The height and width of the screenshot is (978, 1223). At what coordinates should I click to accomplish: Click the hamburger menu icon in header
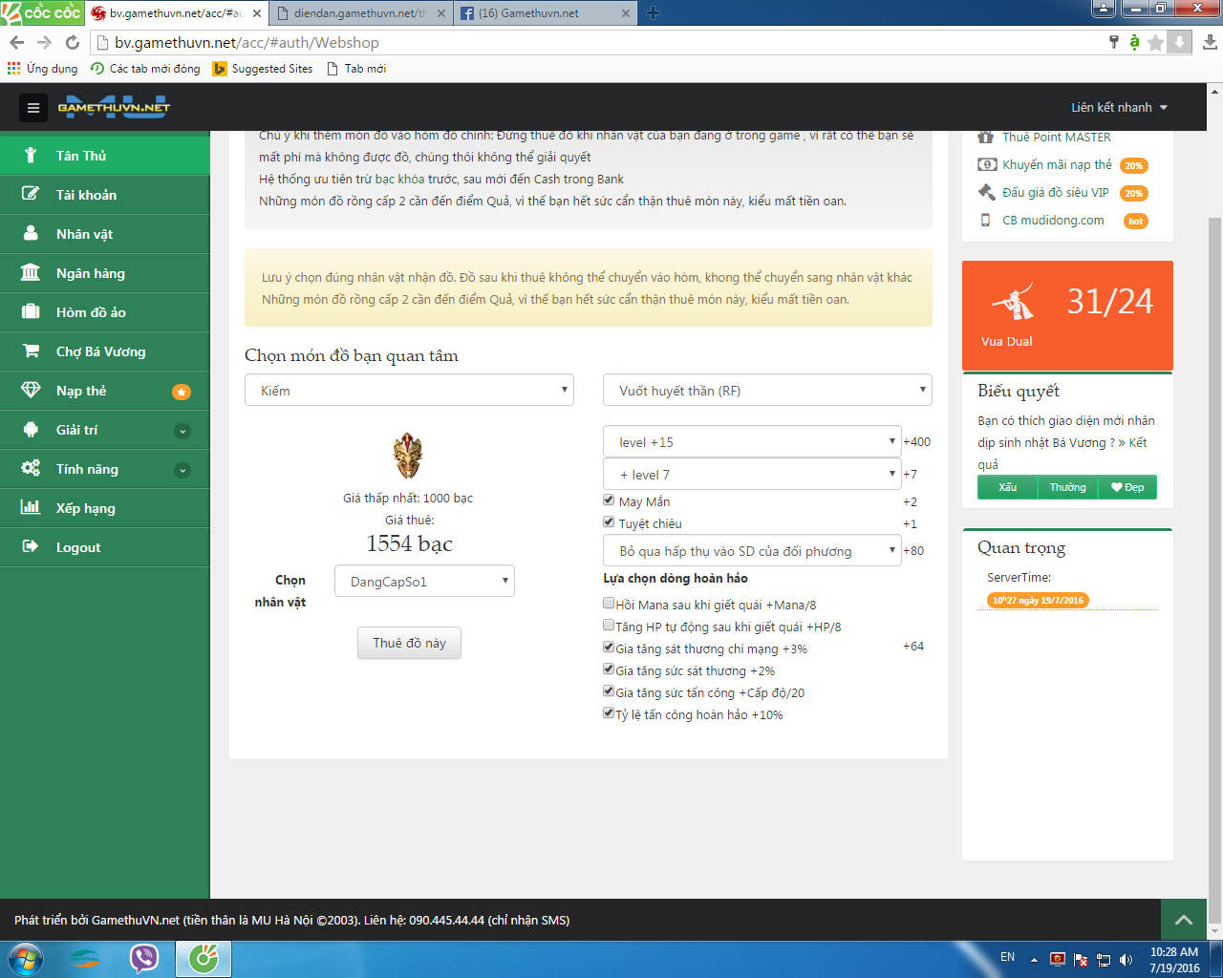[33, 108]
